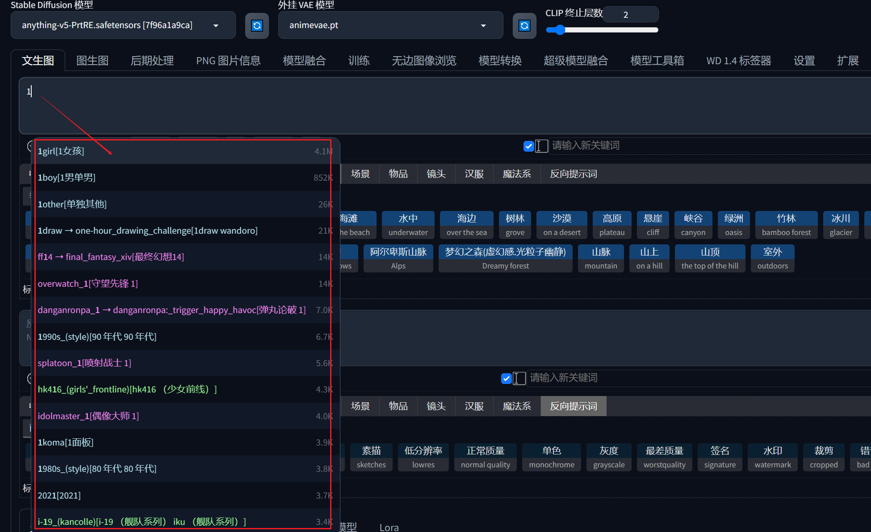The image size is (871, 532).
Task: Open the 模型融合 tab
Action: click(304, 61)
